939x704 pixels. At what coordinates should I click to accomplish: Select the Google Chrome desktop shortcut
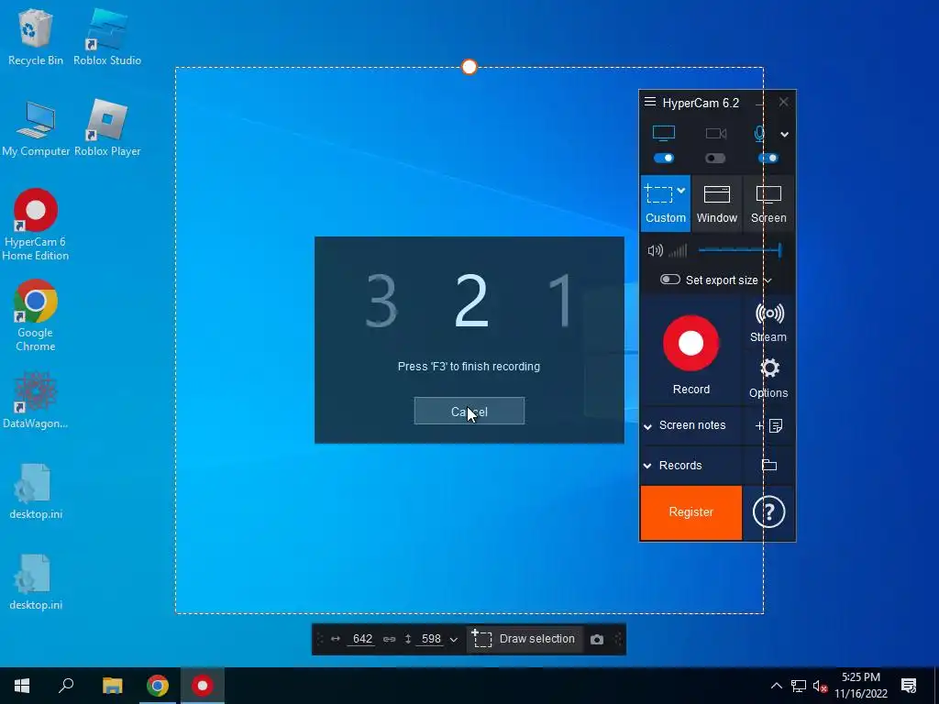pos(36,315)
